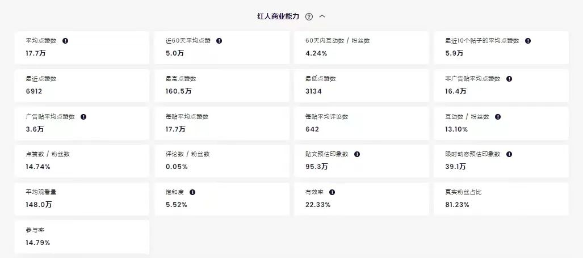Click info icon next to 平均点赞数

[65, 41]
